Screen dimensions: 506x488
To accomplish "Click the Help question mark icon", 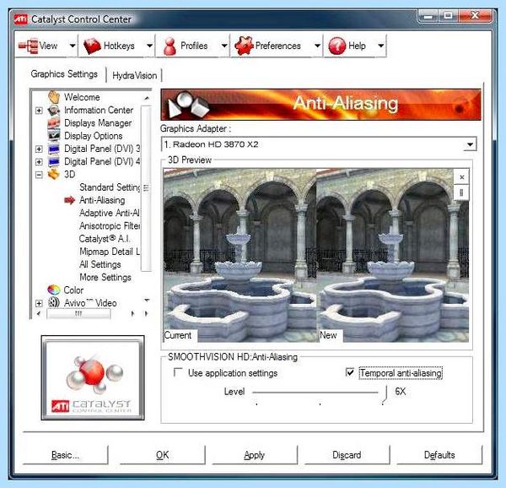I will click(336, 46).
